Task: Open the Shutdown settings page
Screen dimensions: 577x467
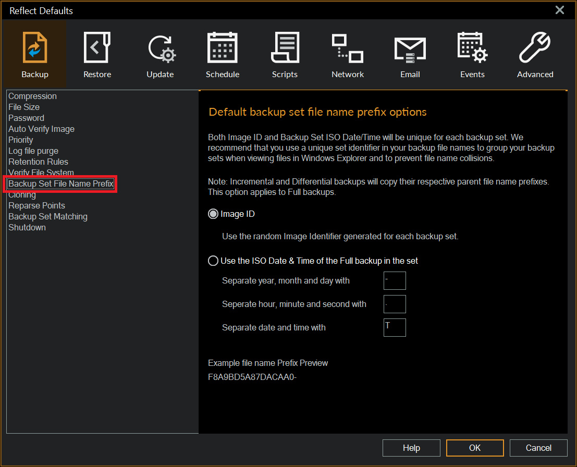Action: pos(27,227)
